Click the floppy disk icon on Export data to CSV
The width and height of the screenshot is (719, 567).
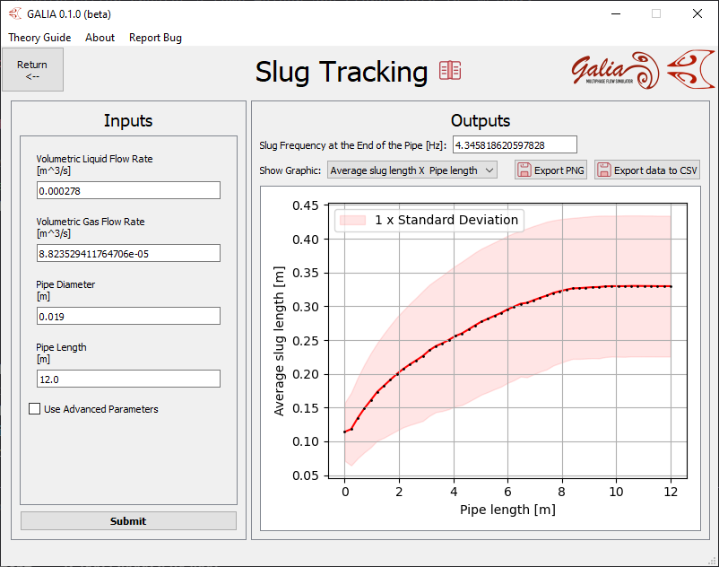pos(603,170)
